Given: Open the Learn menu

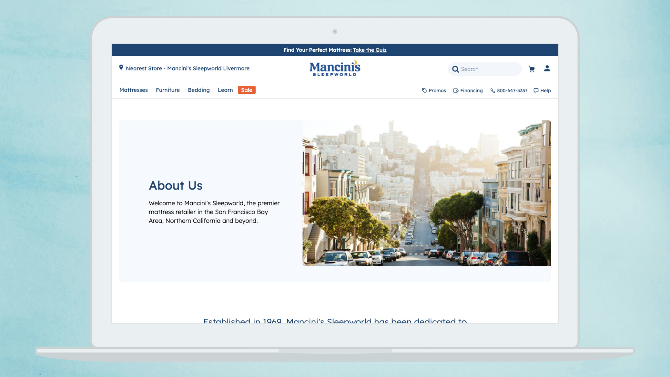Looking at the screenshot, I should coord(225,90).
